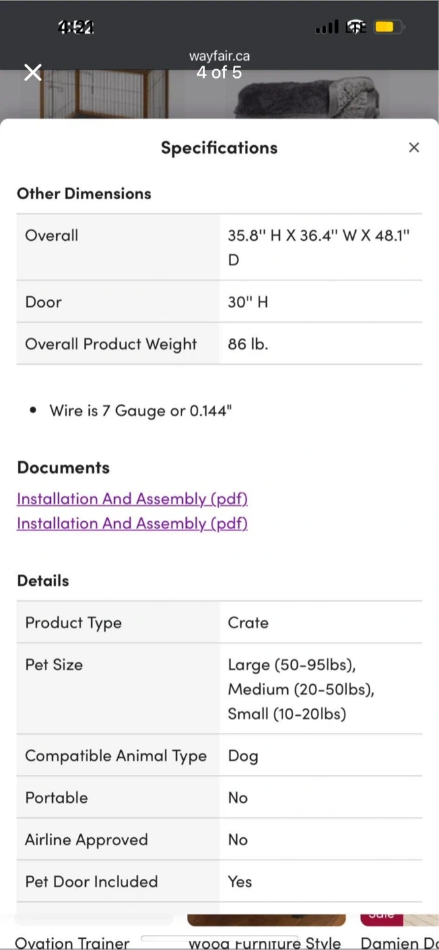Tap the wayfair.ca site address
This screenshot has width=439, height=950.
coord(219,56)
